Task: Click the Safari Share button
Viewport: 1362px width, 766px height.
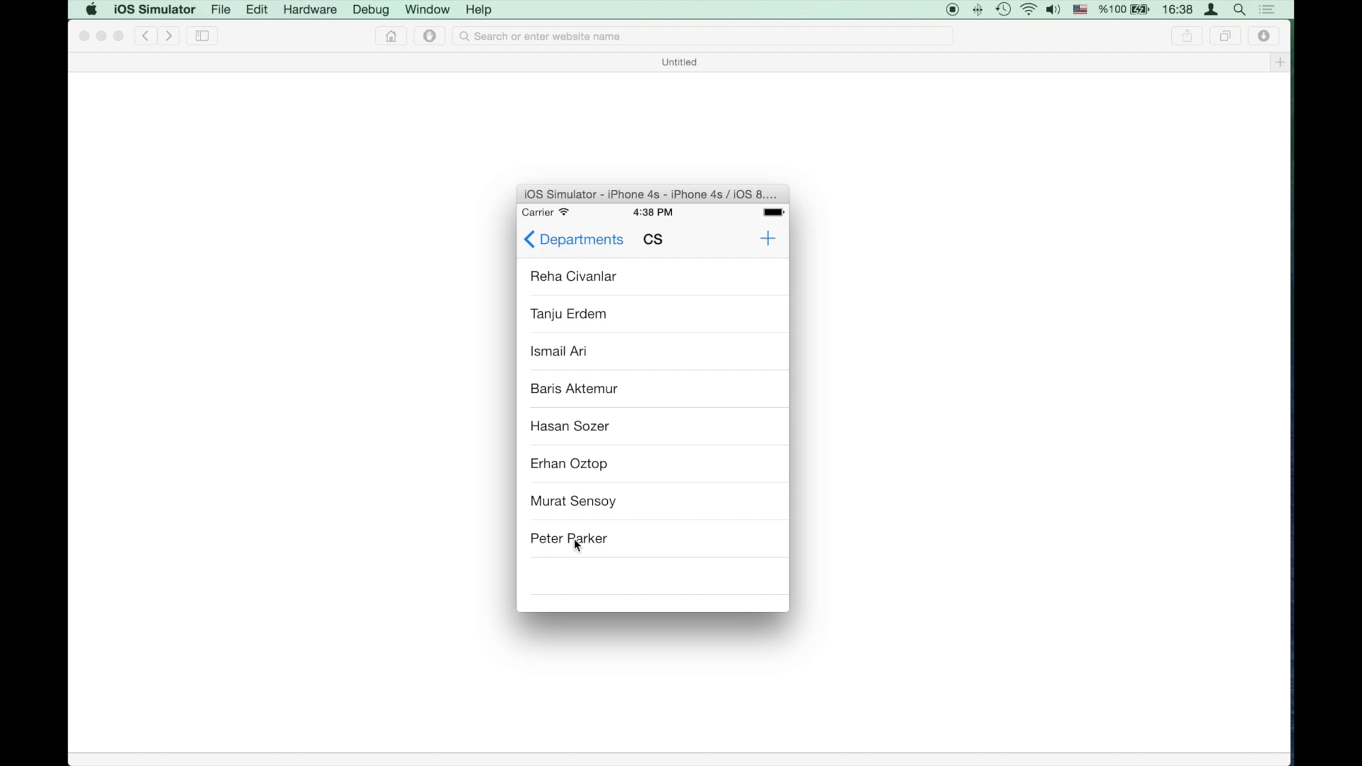Action: coord(1187,36)
